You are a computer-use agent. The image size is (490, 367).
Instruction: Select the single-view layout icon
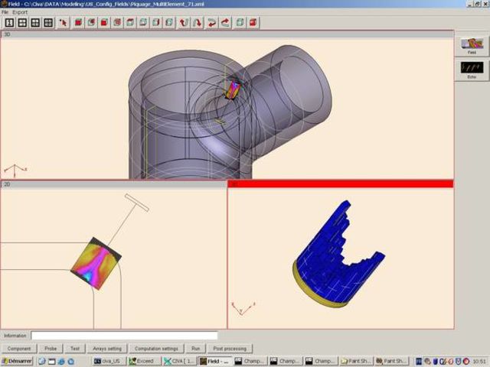(9, 22)
